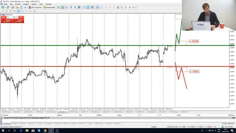The width and height of the screenshot is (236, 133).
Task: Set timeframe to H4
Action: point(22,11)
